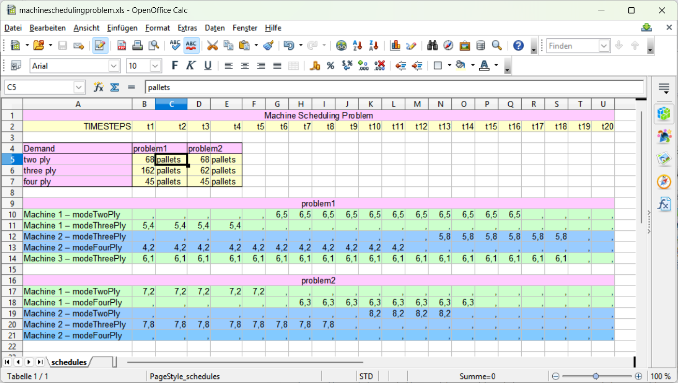The height and width of the screenshot is (383, 678).
Task: Click the Copy icon
Action: 228,46
